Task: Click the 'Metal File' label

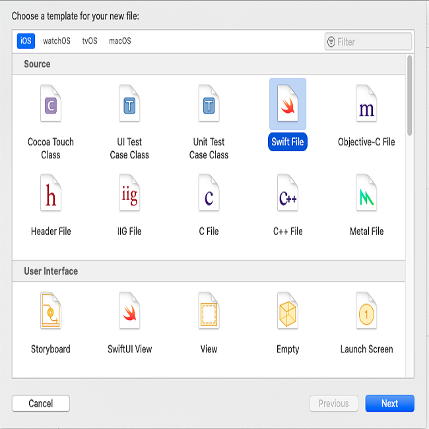Action: pyautogui.click(x=366, y=232)
